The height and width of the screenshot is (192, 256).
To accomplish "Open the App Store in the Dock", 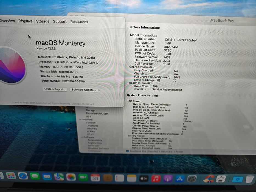I will [x=180, y=179].
